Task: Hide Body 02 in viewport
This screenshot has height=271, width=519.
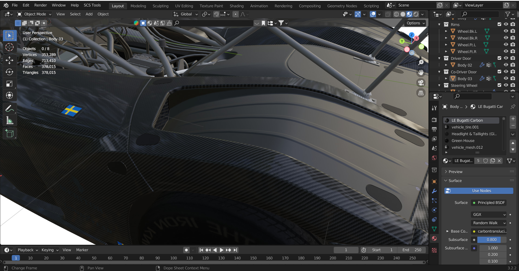Action: (506, 65)
